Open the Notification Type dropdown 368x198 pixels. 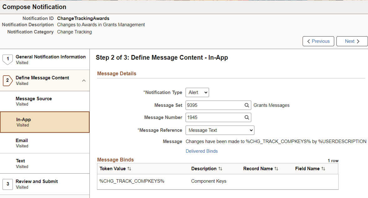click(x=197, y=92)
